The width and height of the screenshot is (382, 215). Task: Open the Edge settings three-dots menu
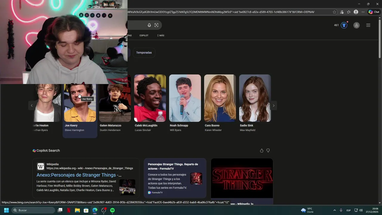pos(363,12)
